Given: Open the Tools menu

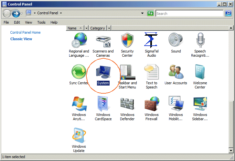Looking at the screenshot, I should pos(41,22).
